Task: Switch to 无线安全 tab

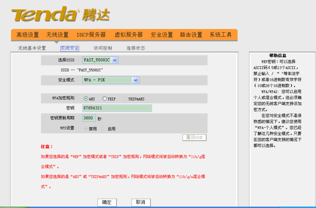Action: 70,48
